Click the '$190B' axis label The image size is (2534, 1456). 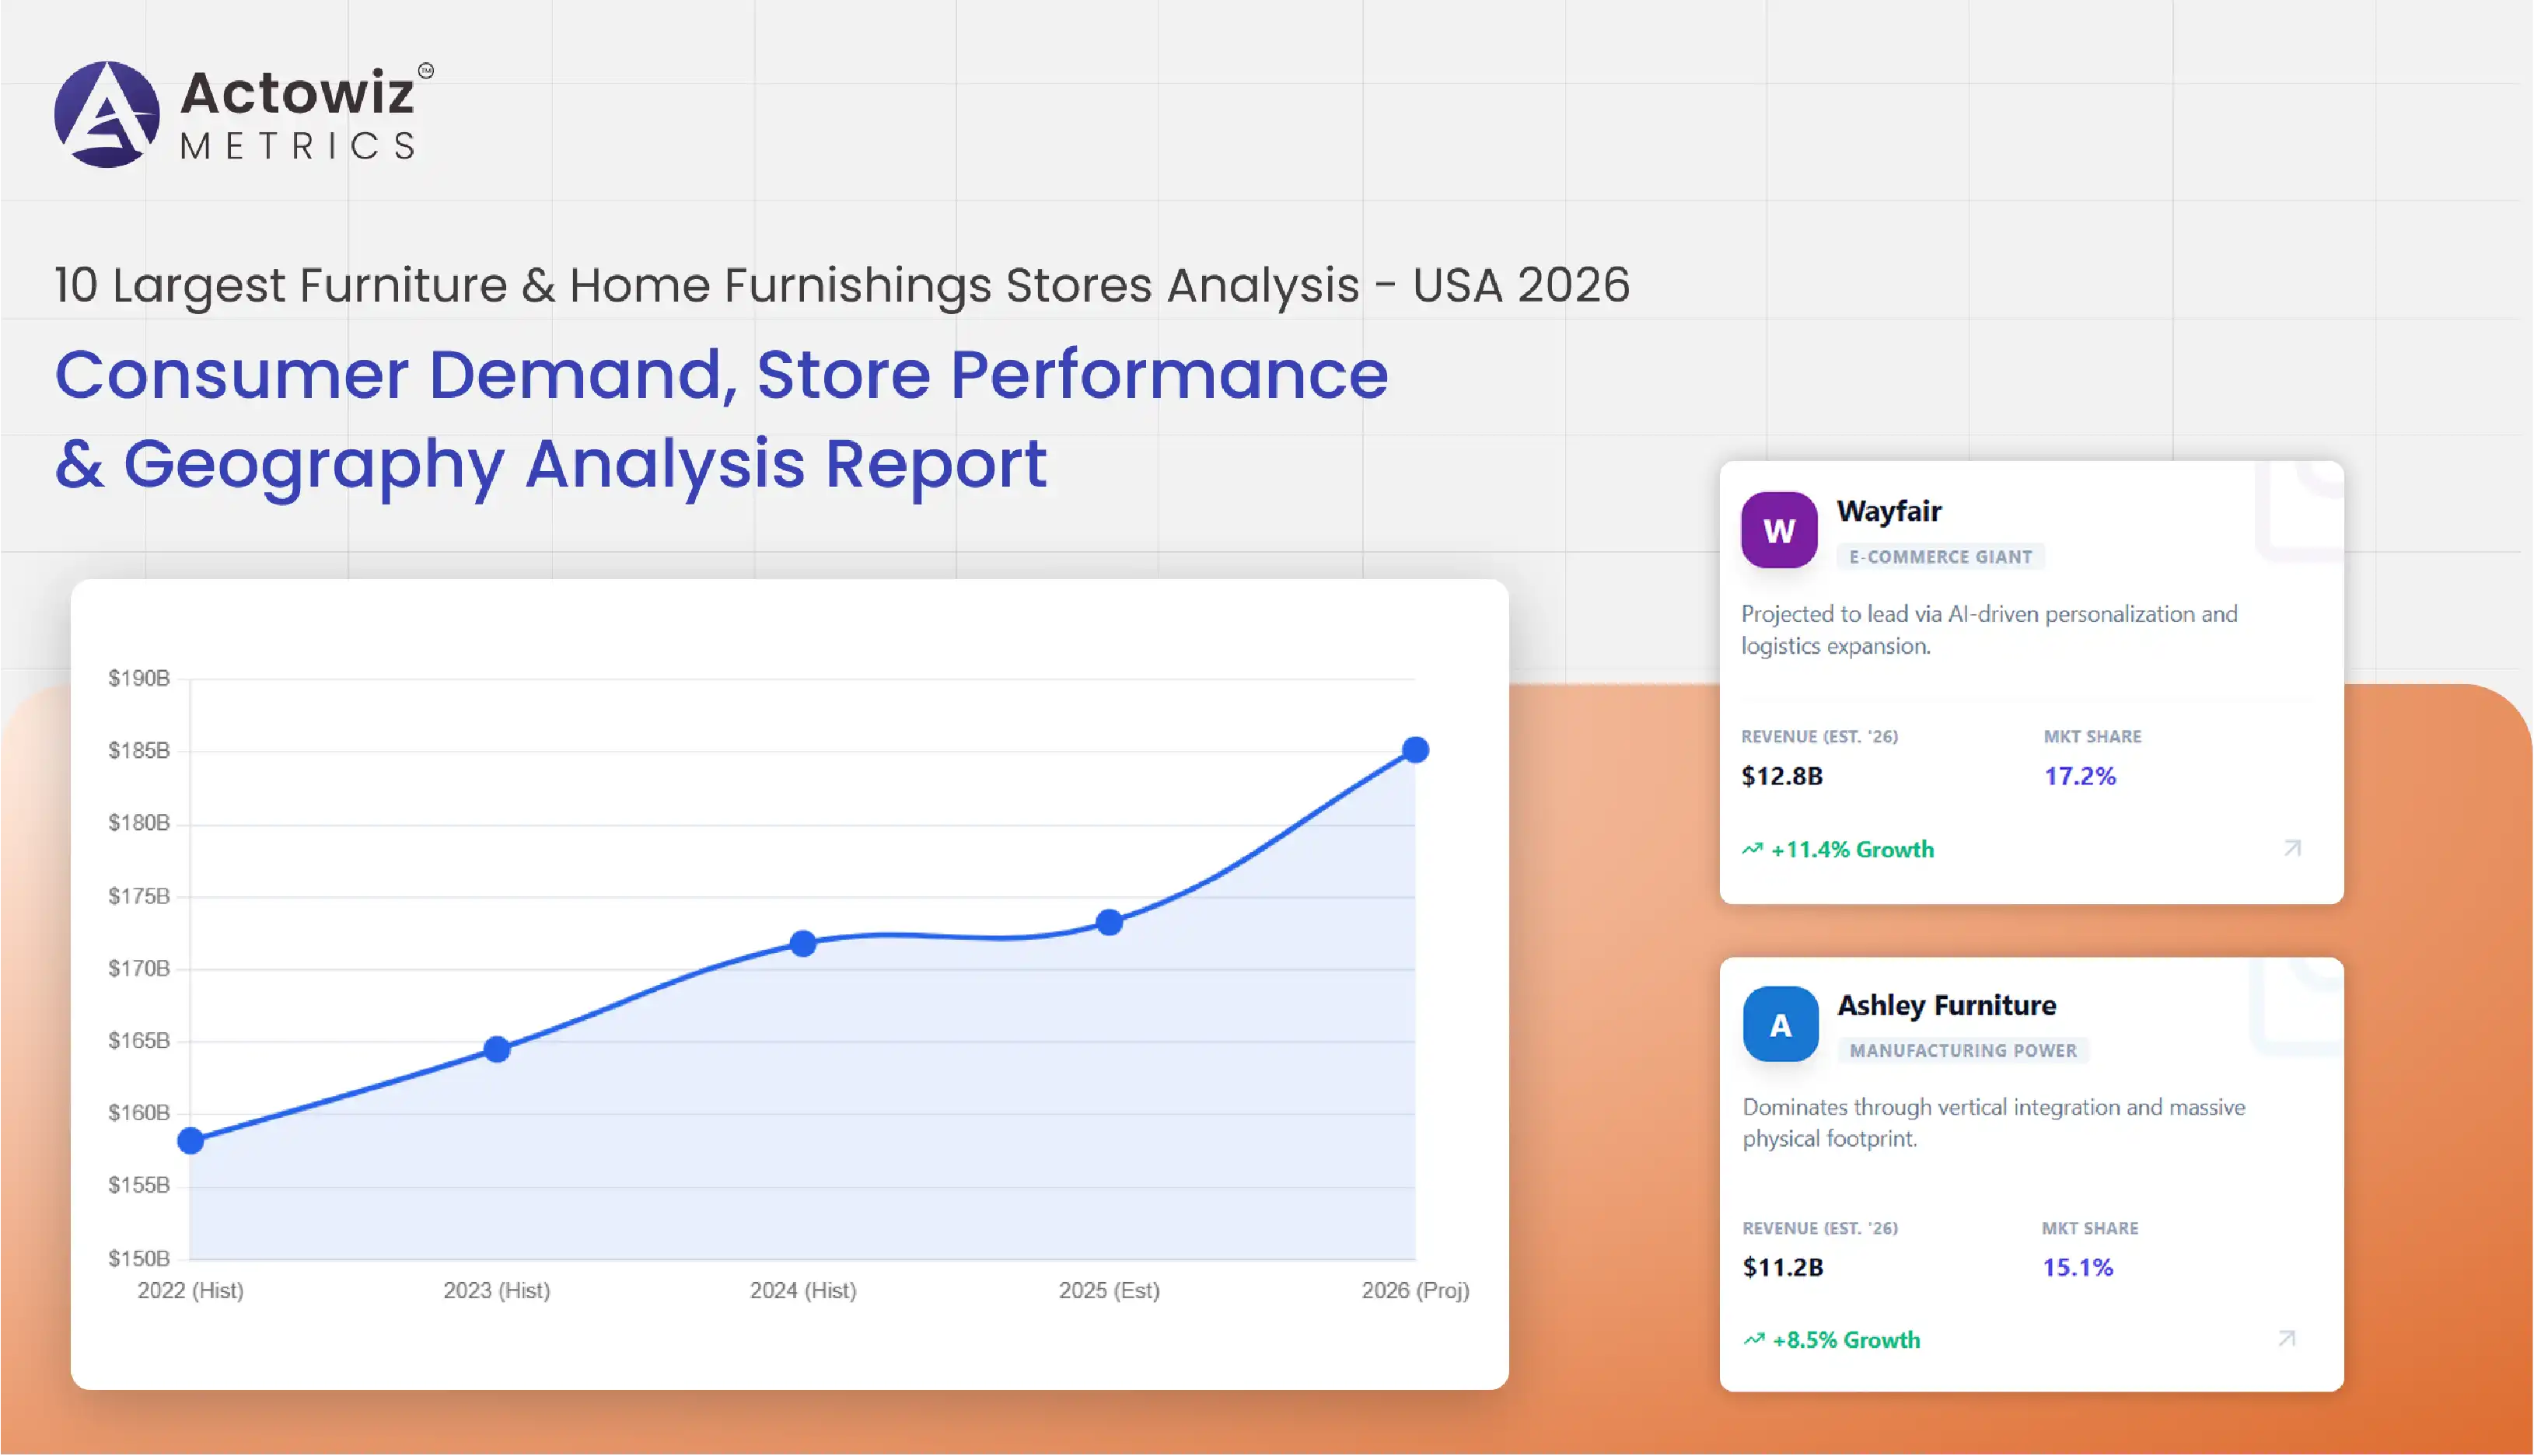click(139, 678)
